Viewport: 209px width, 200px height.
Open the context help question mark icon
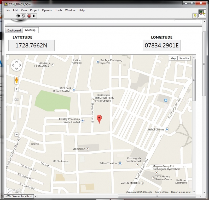point(195,16)
